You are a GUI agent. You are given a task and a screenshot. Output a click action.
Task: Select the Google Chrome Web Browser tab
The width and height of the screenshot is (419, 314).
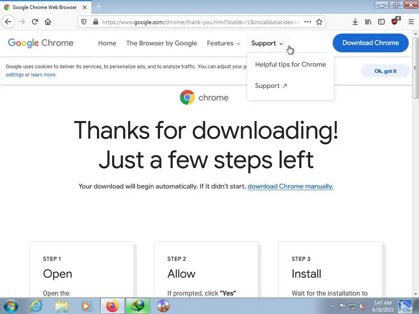point(46,7)
